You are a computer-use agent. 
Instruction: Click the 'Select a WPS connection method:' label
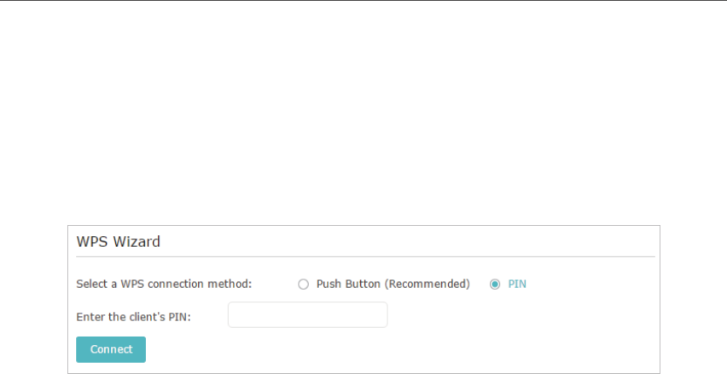[x=164, y=284]
